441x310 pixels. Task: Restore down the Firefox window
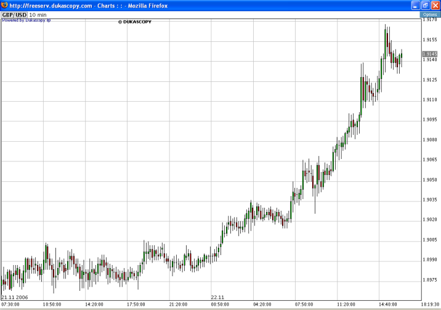(x=424, y=5)
